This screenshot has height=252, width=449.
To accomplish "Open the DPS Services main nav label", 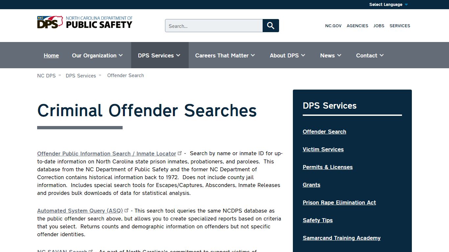I will [x=156, y=55].
